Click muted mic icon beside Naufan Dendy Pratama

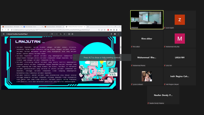click(148, 103)
